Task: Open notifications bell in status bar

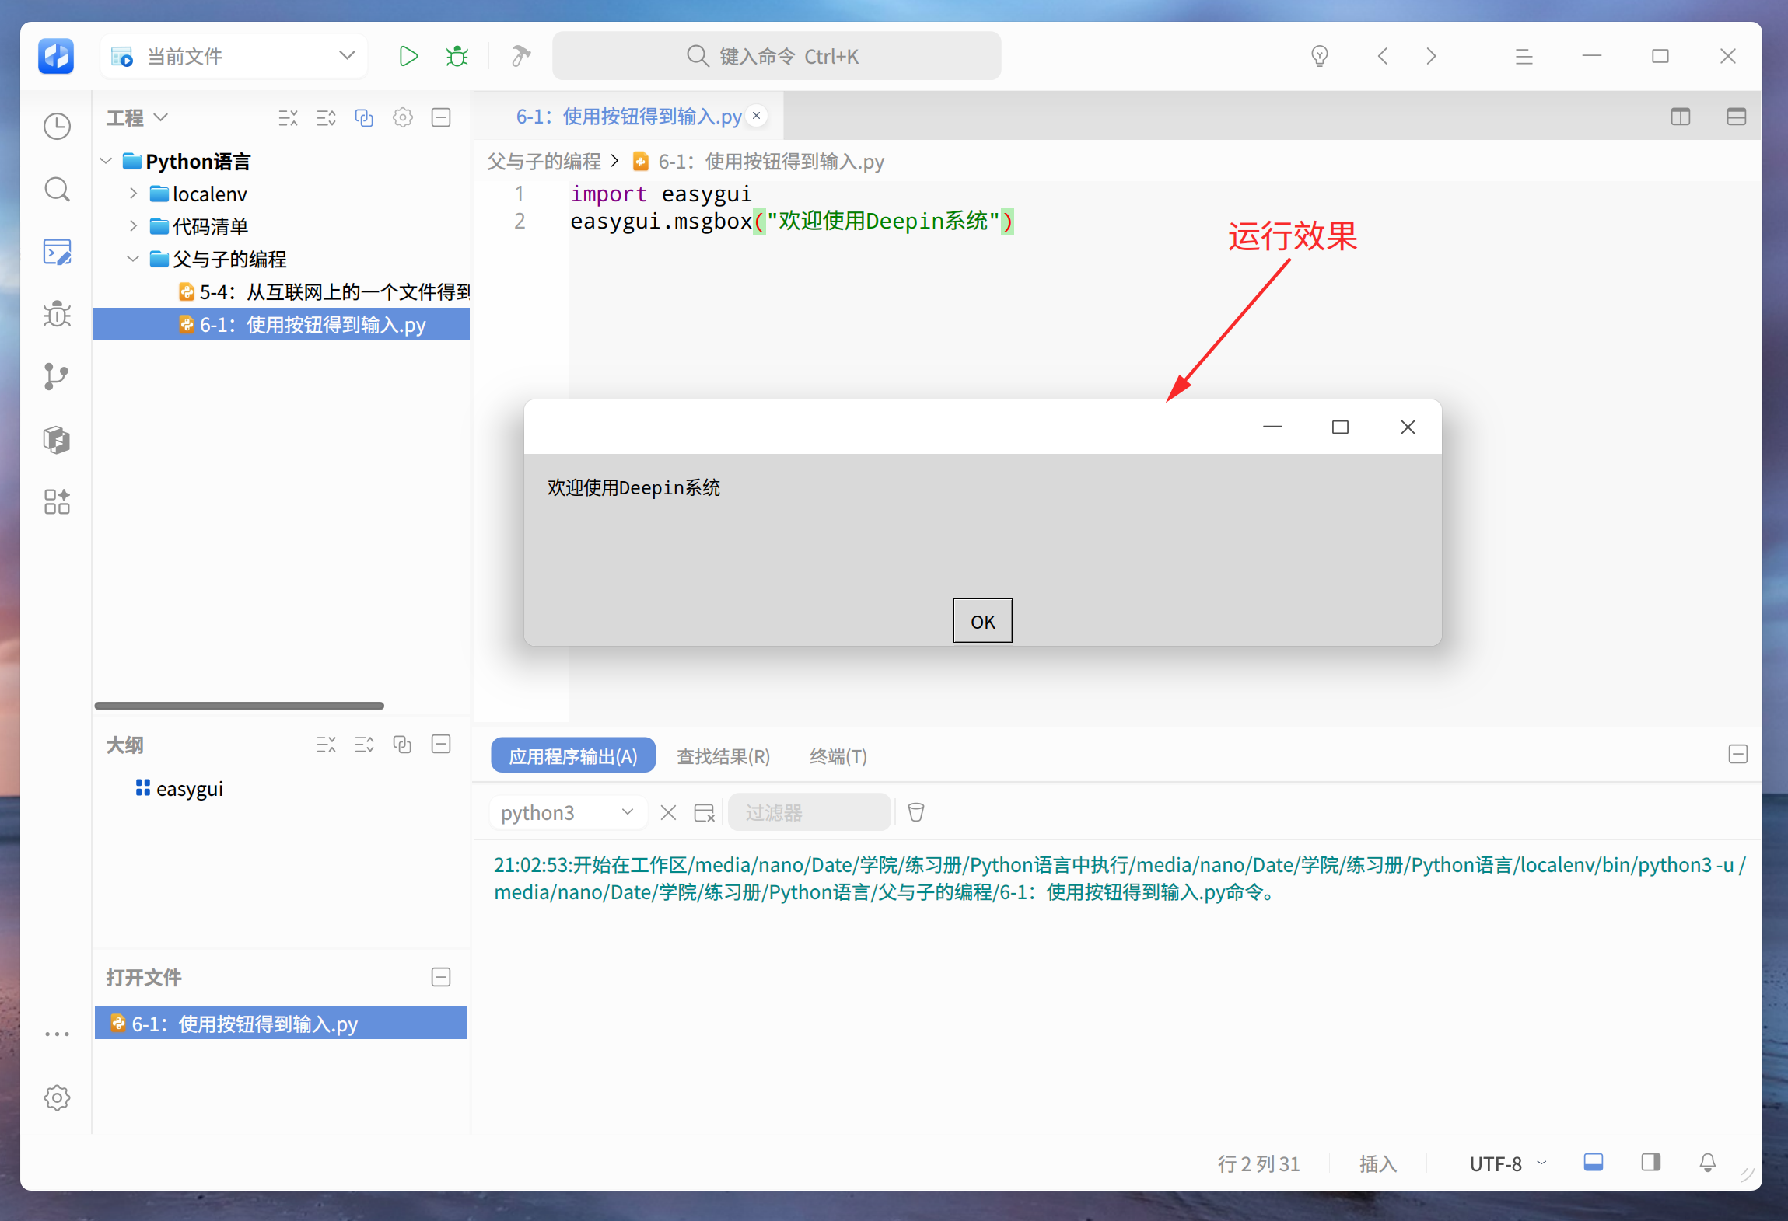Action: (1708, 1163)
